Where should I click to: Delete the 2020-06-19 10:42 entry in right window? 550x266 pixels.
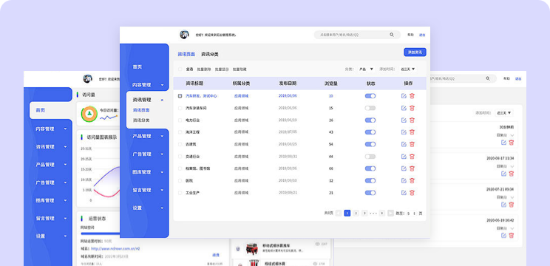[512, 236]
